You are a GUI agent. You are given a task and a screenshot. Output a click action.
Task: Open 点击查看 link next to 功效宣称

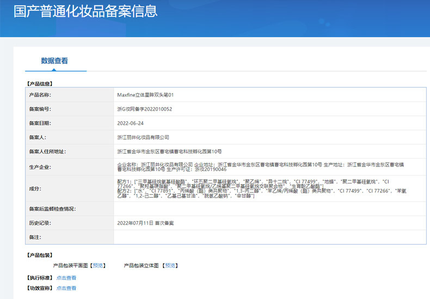(66, 288)
